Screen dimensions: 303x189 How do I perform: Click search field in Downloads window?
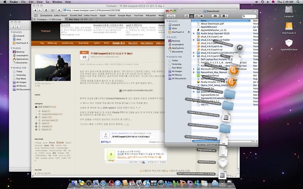[249, 16]
